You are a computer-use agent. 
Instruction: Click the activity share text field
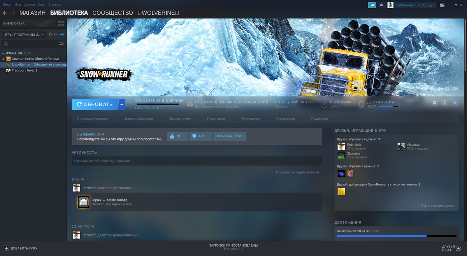(197, 161)
